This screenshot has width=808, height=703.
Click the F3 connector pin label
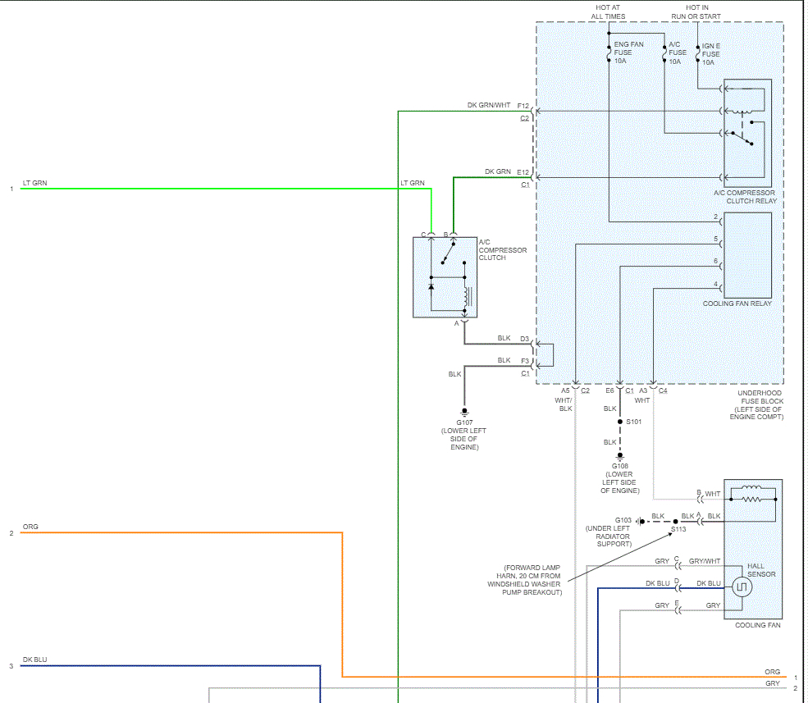524,361
